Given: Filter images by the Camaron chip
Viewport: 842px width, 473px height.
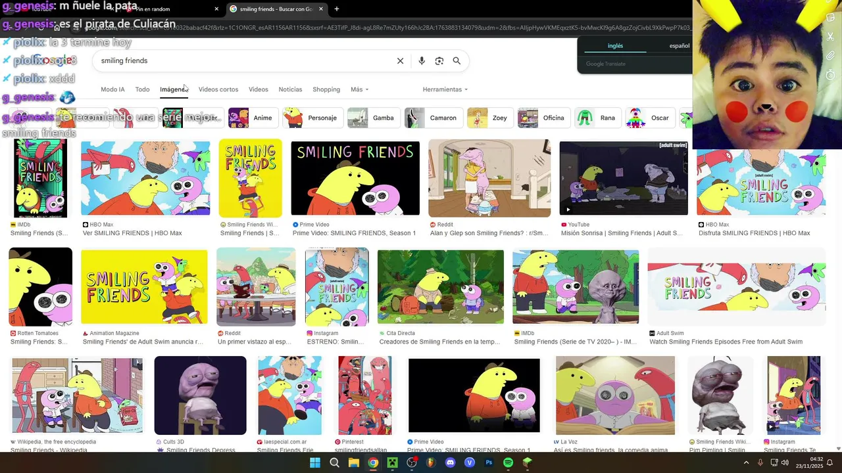Looking at the screenshot, I should (x=433, y=118).
